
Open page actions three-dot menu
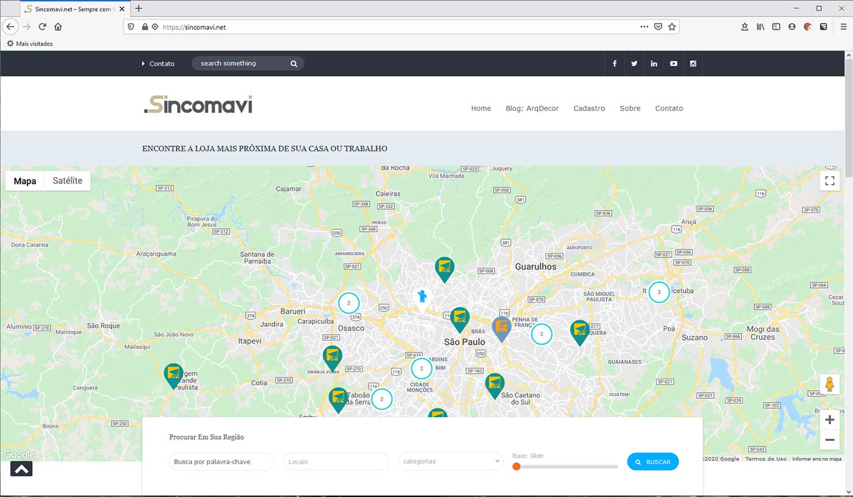click(644, 27)
